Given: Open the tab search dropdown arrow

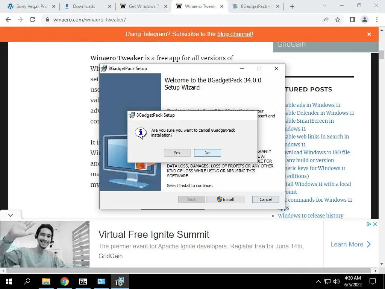Looking at the screenshot, I should click(324, 5).
